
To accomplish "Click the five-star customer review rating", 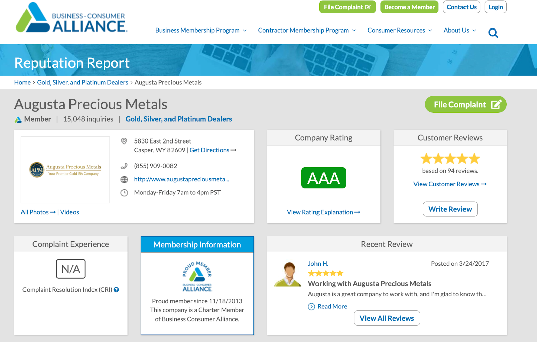I will 450,158.
